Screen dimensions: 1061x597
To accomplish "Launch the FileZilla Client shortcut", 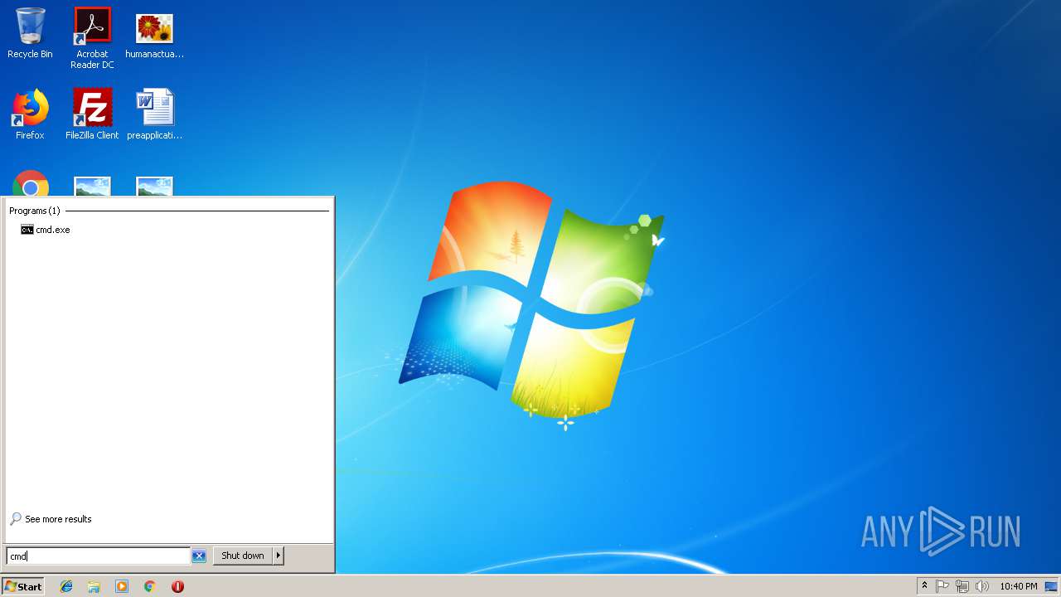I will [x=92, y=114].
